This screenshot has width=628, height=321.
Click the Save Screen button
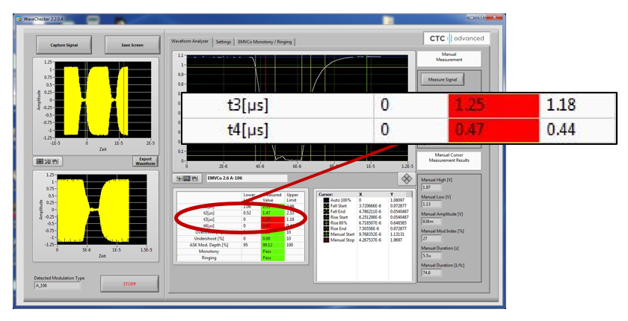pos(132,45)
